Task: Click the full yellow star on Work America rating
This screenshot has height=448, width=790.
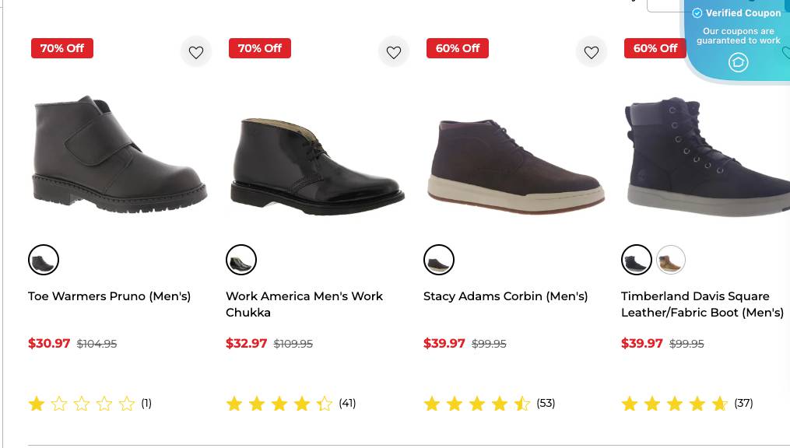Action: (x=234, y=404)
